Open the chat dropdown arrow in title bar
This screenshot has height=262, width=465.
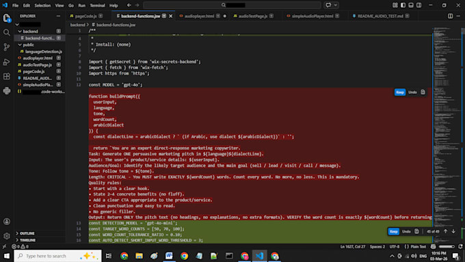pyautogui.click(x=336, y=5)
